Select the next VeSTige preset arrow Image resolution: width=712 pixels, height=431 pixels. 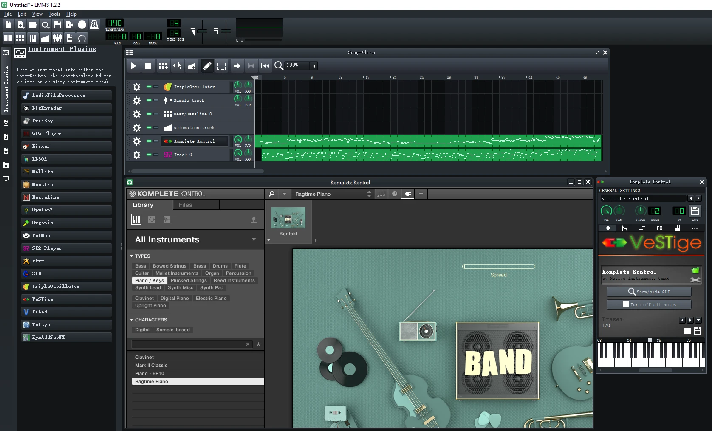pos(690,320)
